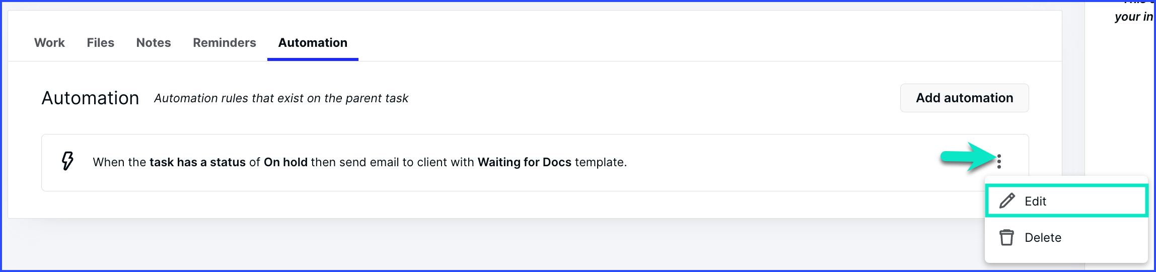Click the active Automation tab
Screen dimensions: 1156x272
pyautogui.click(x=313, y=43)
